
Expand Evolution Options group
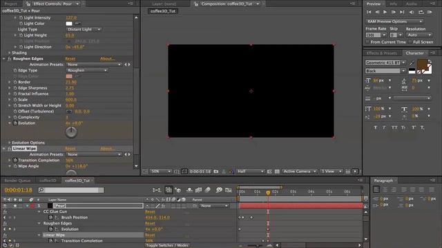9,143
